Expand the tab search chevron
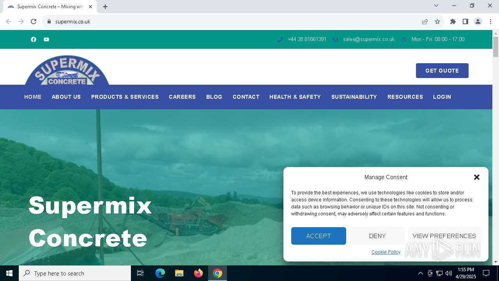 tap(436, 5)
